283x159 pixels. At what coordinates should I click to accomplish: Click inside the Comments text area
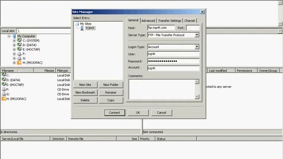(x=162, y=89)
